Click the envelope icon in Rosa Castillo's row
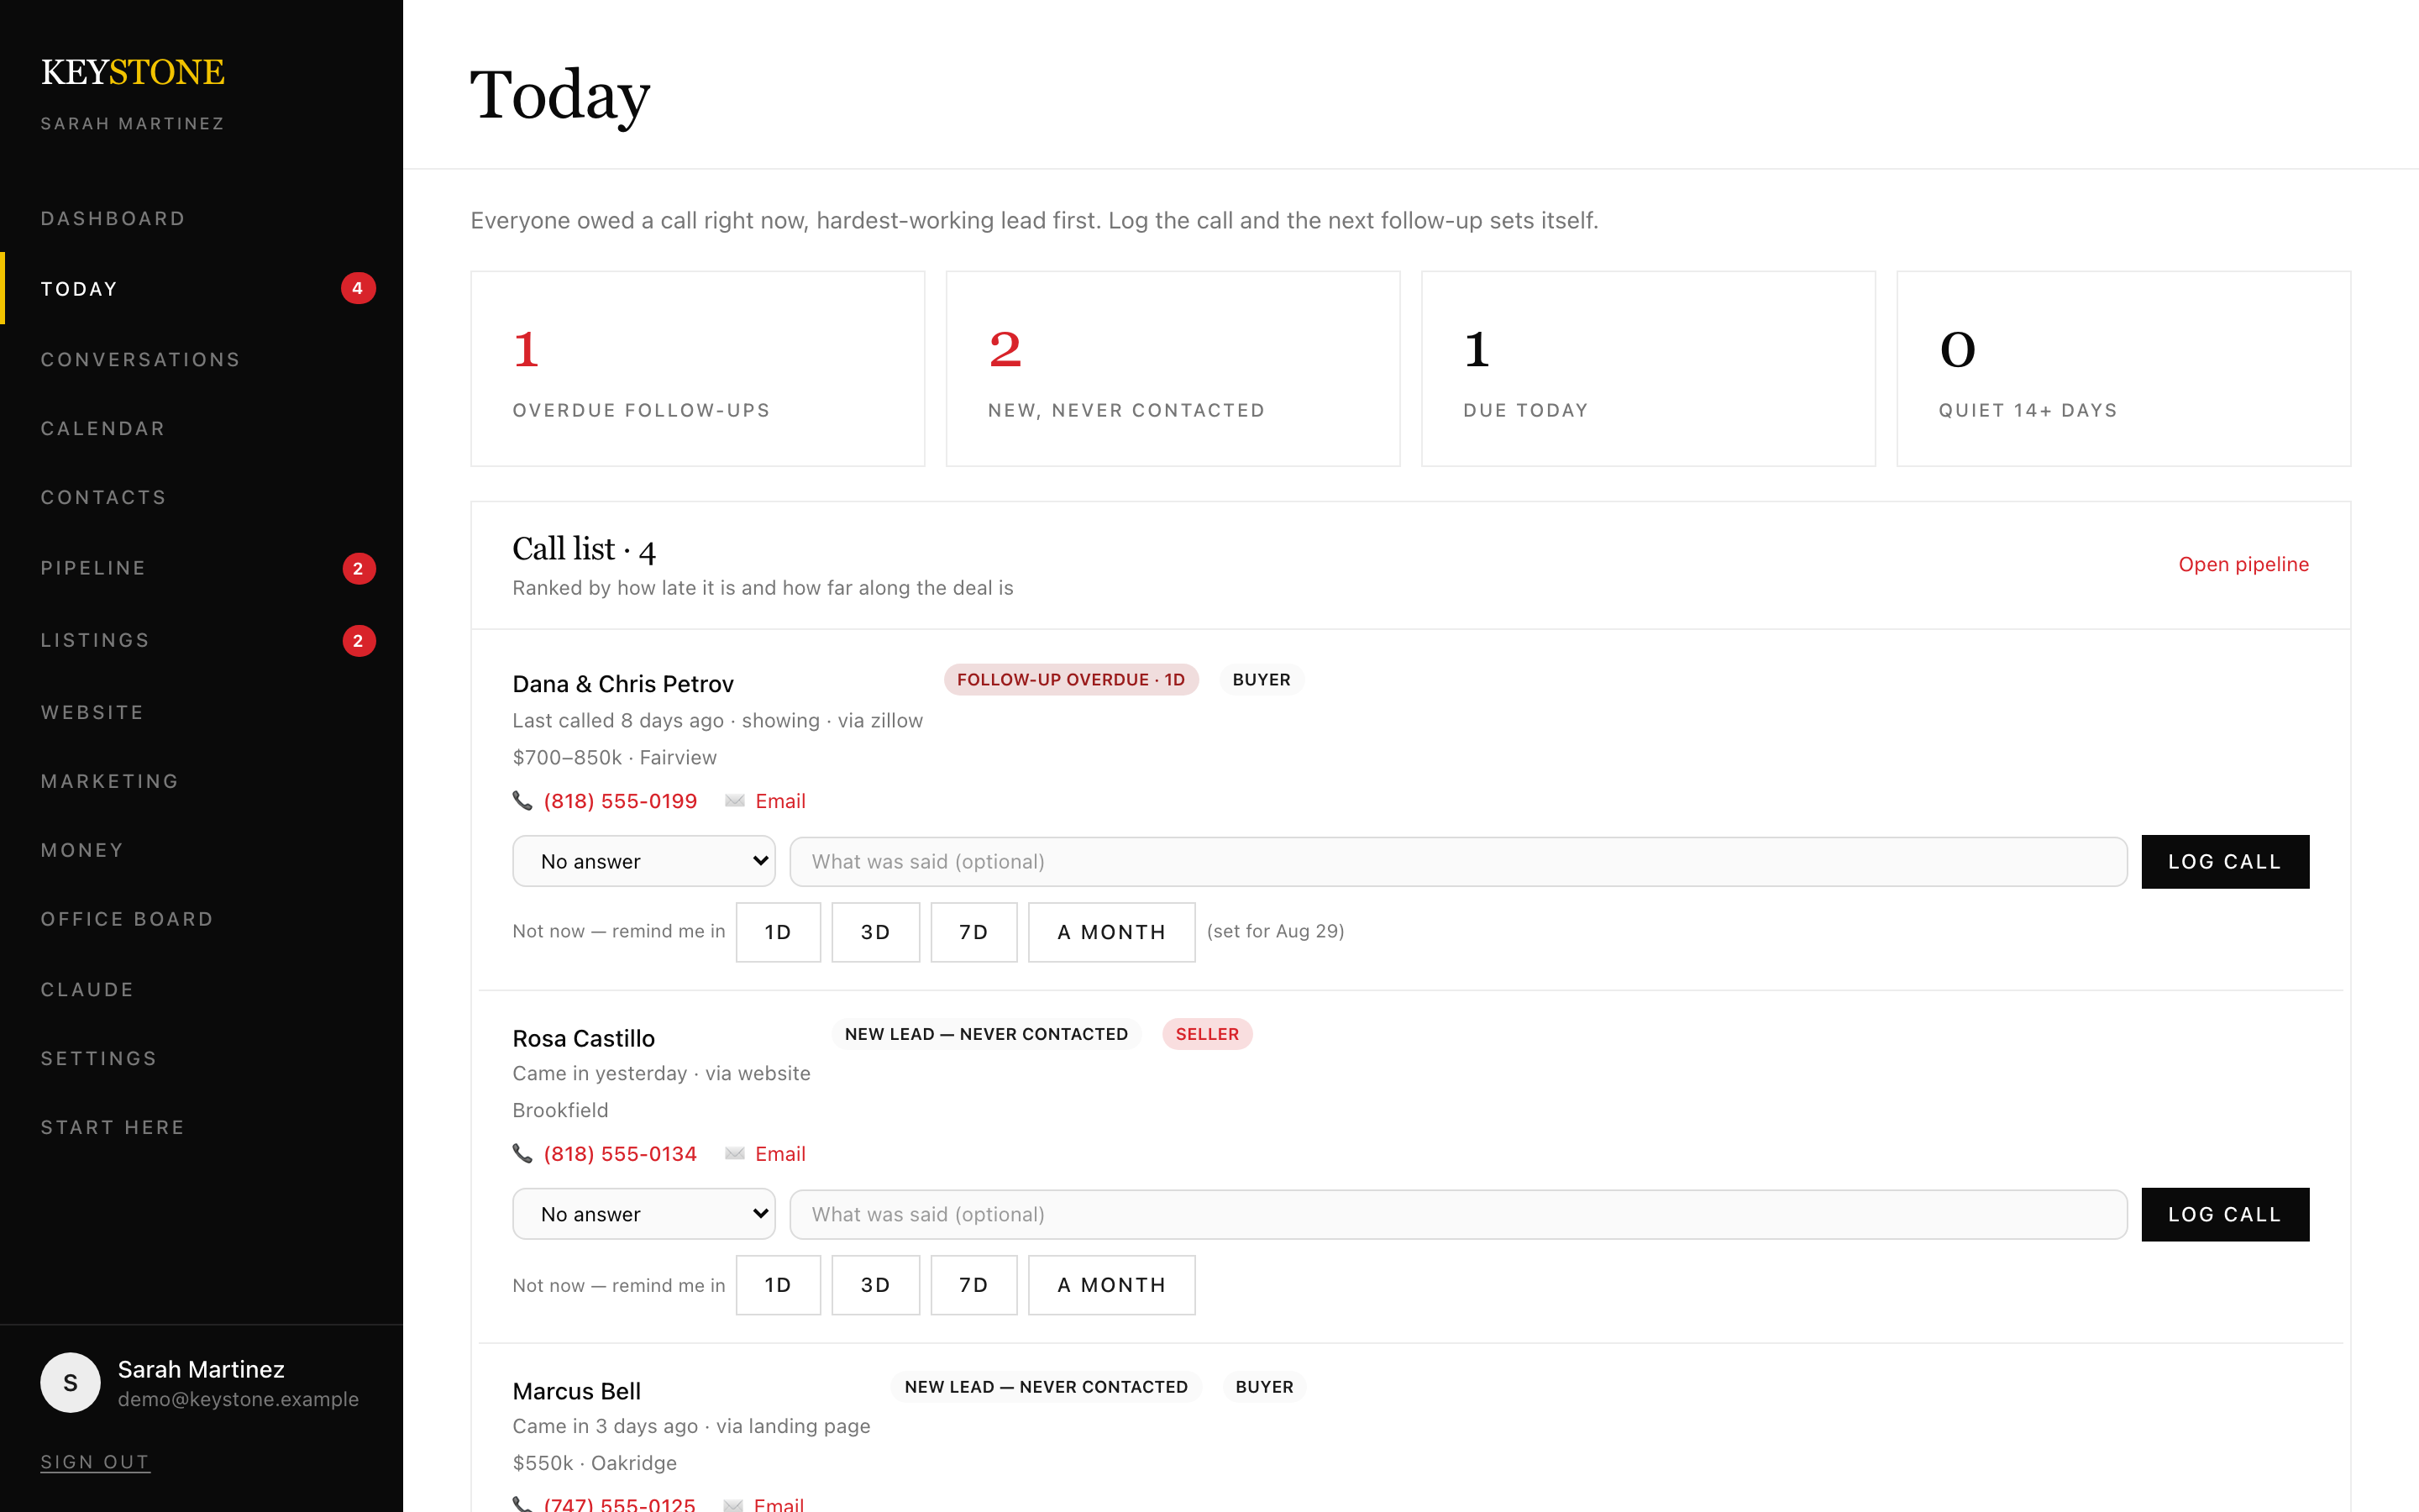 (x=735, y=1154)
